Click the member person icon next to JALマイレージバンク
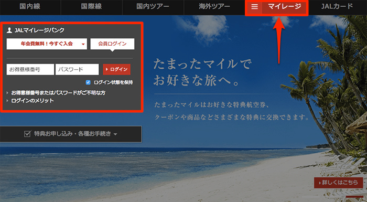The image size is (367, 202). 9,30
